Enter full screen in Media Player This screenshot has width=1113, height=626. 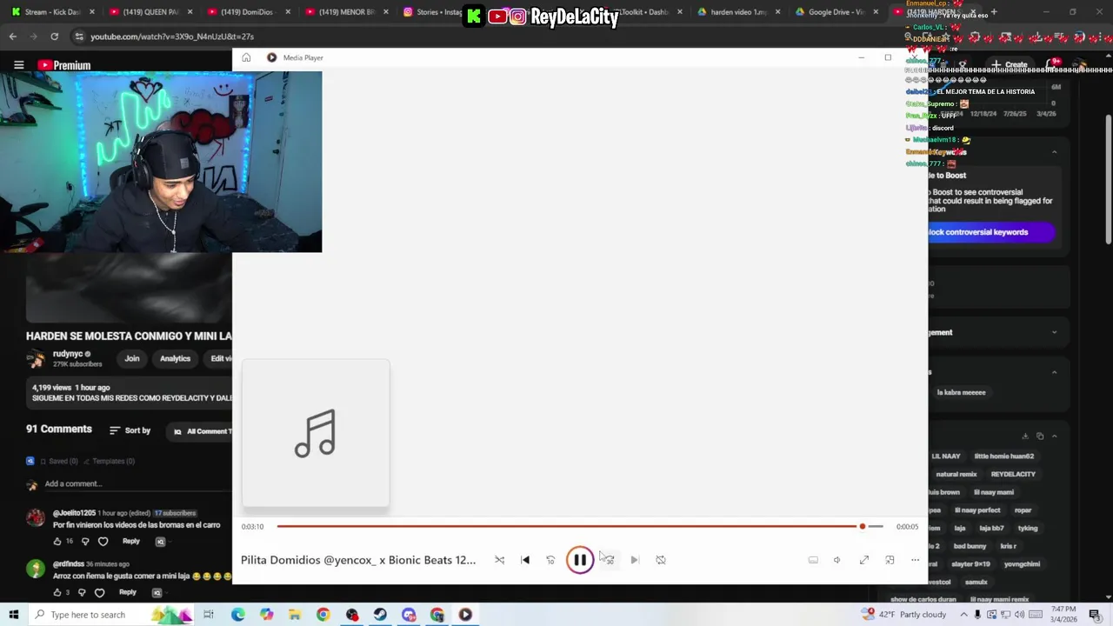[x=864, y=560]
